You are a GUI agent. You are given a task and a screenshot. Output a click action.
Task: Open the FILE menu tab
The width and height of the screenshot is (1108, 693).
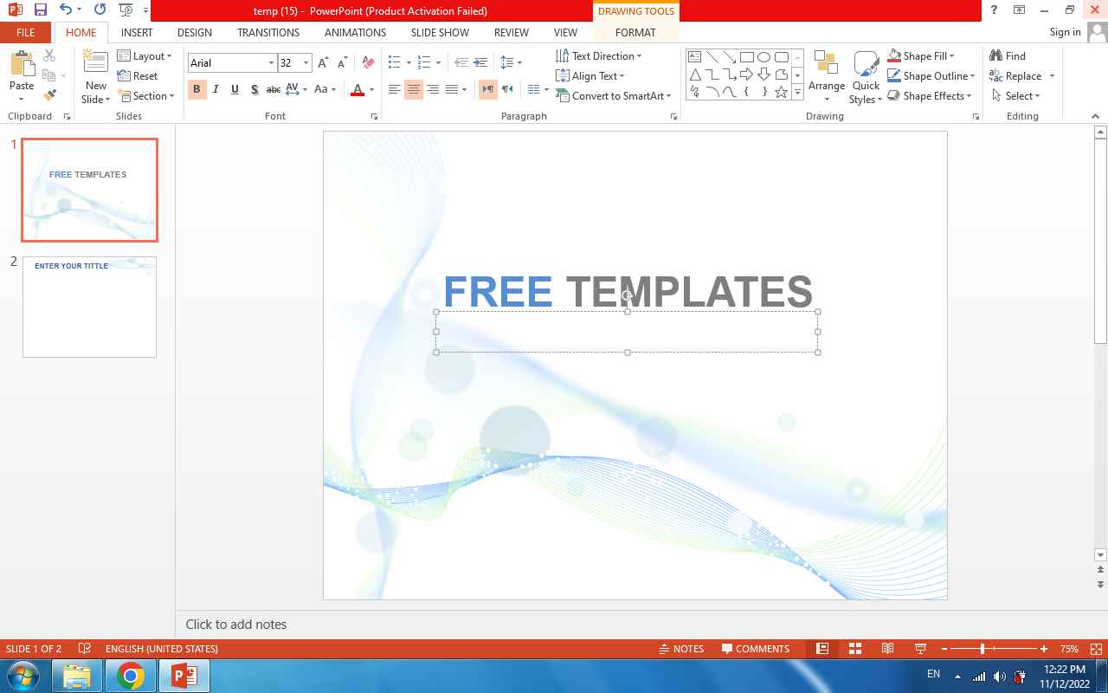click(25, 33)
